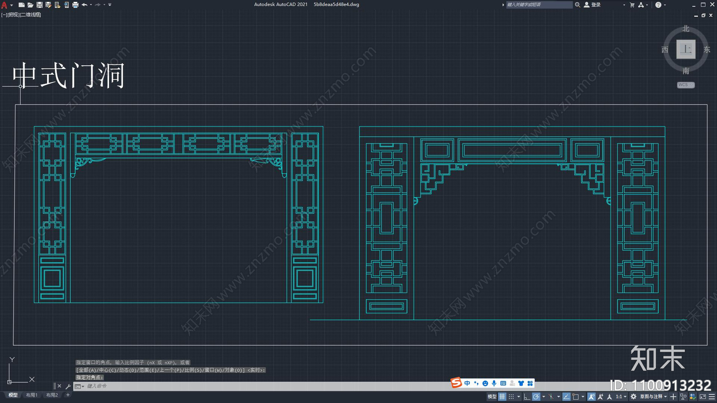Click 东 on the ViewCube compass

tap(707, 50)
